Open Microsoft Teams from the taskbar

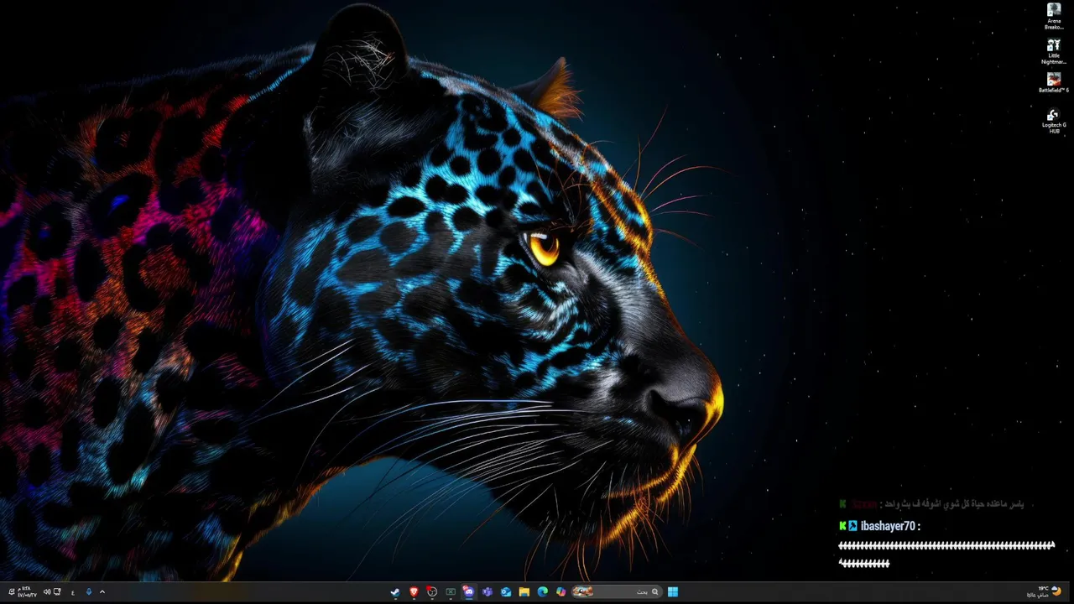(487, 591)
